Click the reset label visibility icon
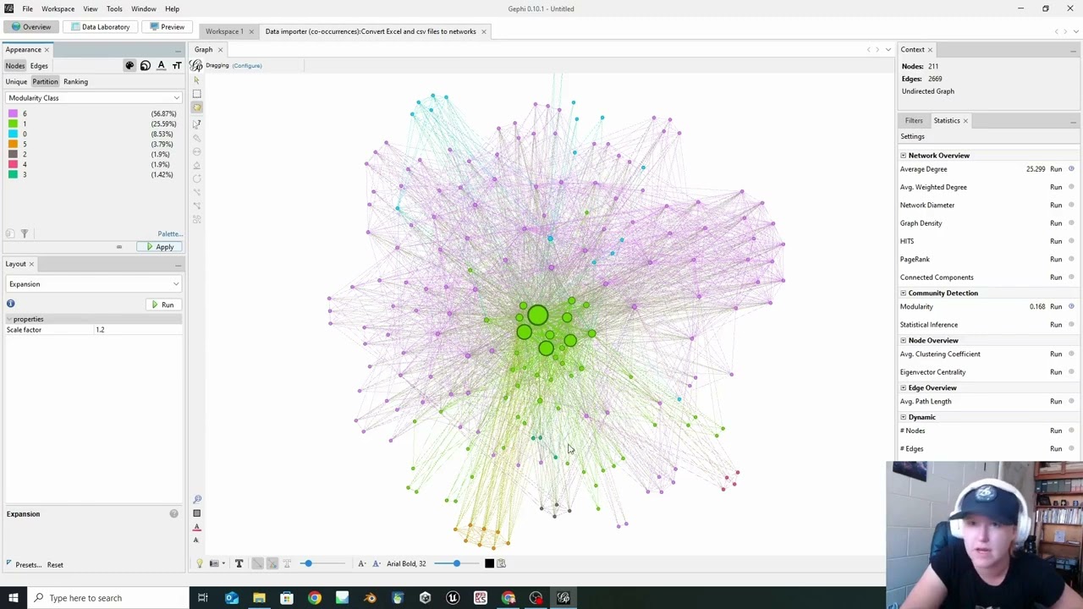The height and width of the screenshot is (609, 1083). click(197, 540)
